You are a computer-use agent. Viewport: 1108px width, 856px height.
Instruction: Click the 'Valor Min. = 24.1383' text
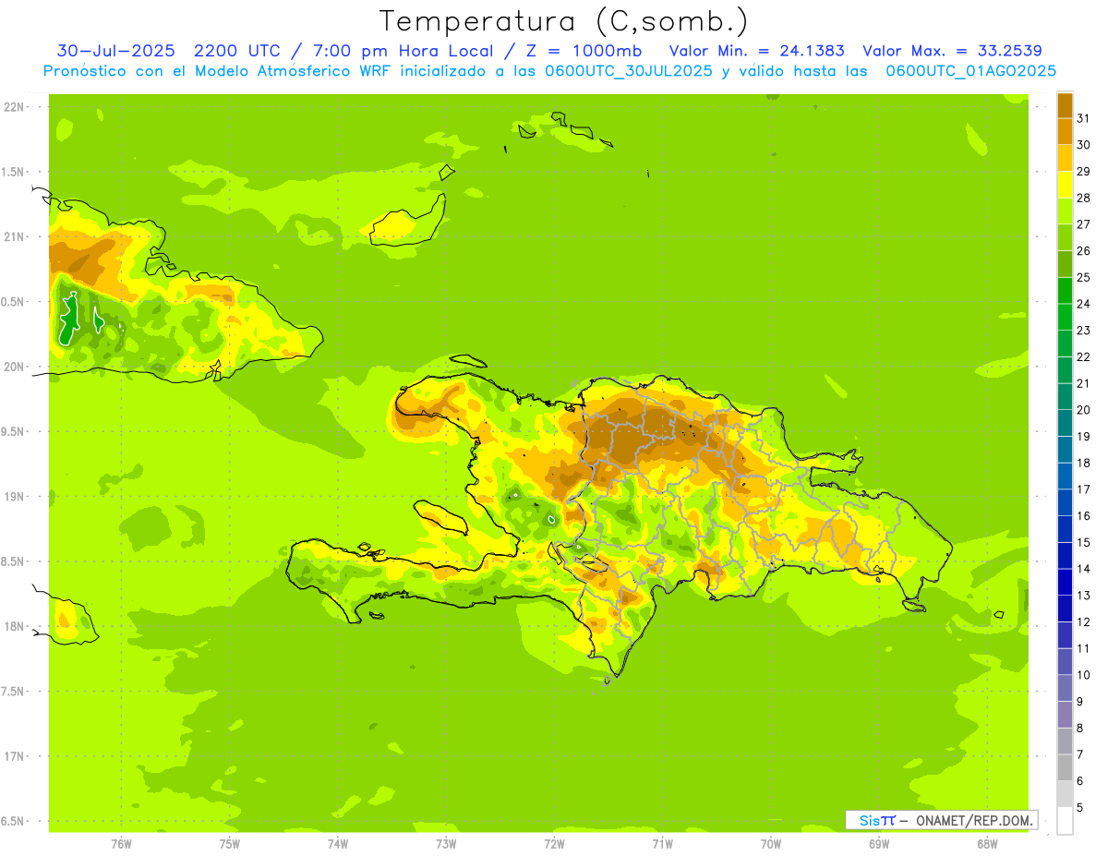coord(756,51)
